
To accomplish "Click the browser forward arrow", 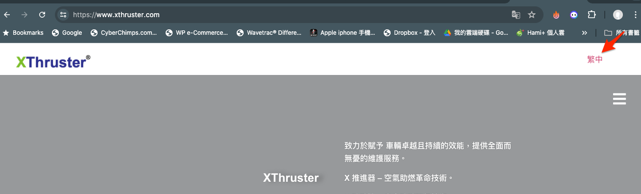I will click(25, 15).
